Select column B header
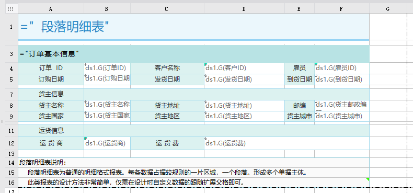The width and height of the screenshot is (413, 193). pyautogui.click(x=107, y=9)
